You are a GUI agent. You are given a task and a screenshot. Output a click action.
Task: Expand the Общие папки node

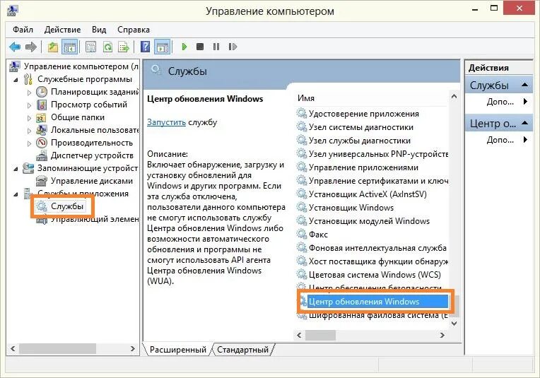pyautogui.click(x=29, y=118)
